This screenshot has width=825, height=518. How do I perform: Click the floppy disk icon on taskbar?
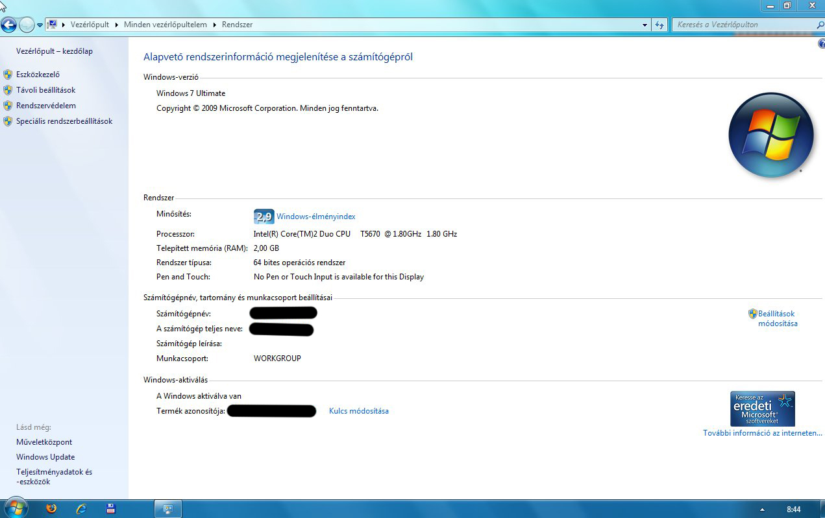click(111, 509)
